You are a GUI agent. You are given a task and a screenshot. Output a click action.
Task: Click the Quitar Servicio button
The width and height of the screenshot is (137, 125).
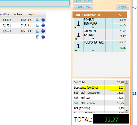click(x=83, y=1)
